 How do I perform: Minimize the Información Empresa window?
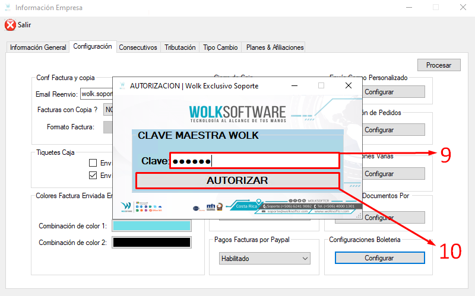409,7
